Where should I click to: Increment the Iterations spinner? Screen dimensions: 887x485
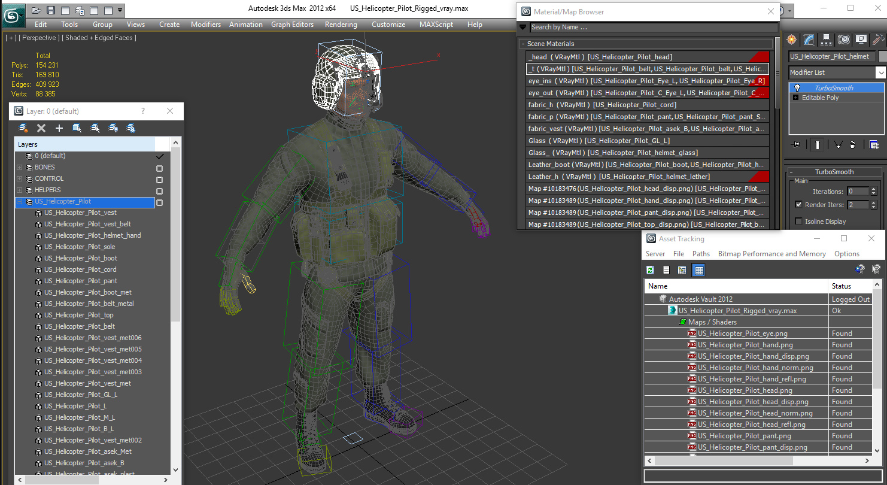point(873,189)
